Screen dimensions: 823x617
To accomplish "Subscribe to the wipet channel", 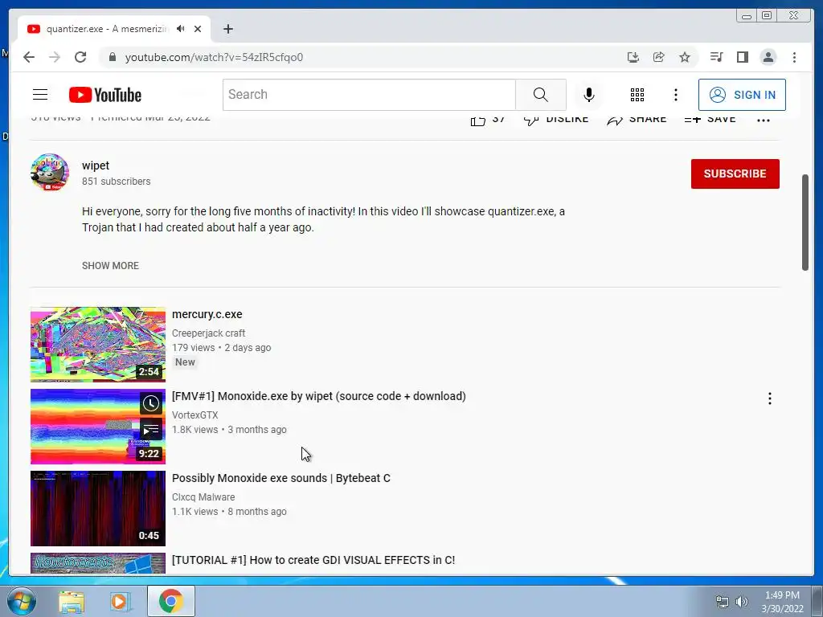I will [735, 174].
